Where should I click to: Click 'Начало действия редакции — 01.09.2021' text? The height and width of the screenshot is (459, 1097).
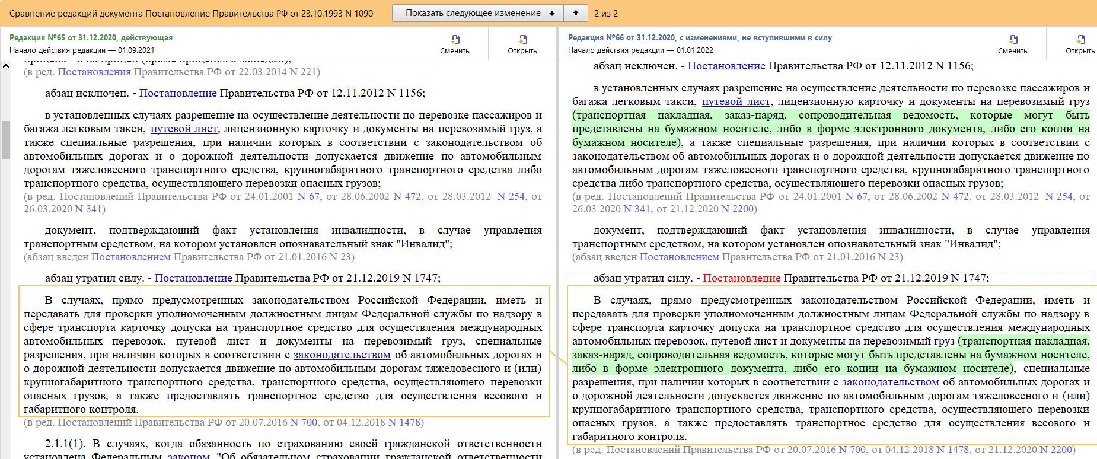click(x=82, y=50)
